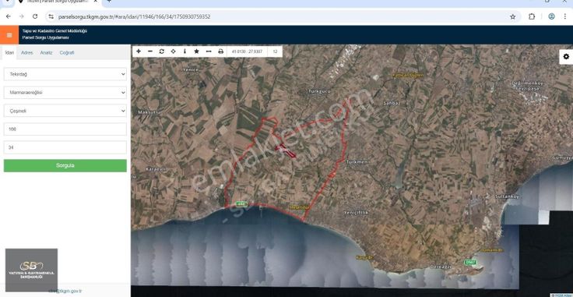Open map settings gear icon

coord(566,57)
